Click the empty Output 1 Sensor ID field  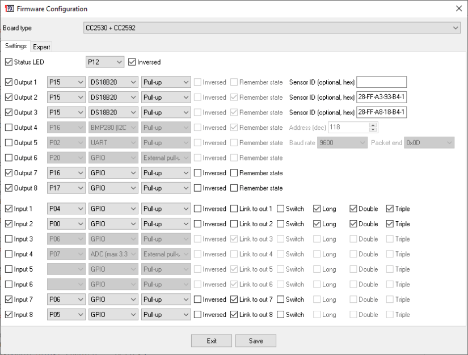pyautogui.click(x=382, y=82)
